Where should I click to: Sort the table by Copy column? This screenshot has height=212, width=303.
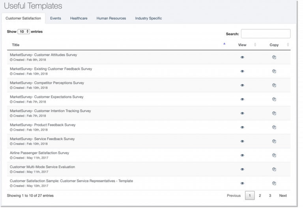274,45
